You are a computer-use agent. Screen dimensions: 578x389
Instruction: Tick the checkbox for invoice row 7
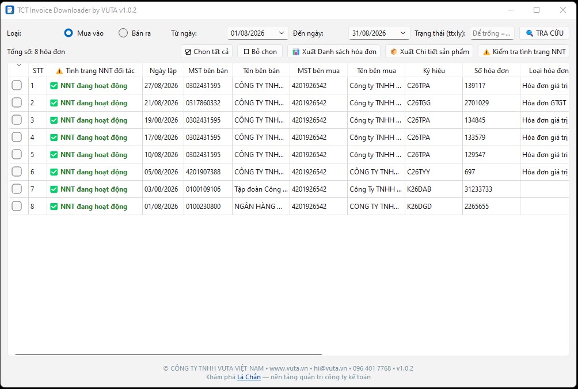pyautogui.click(x=17, y=189)
